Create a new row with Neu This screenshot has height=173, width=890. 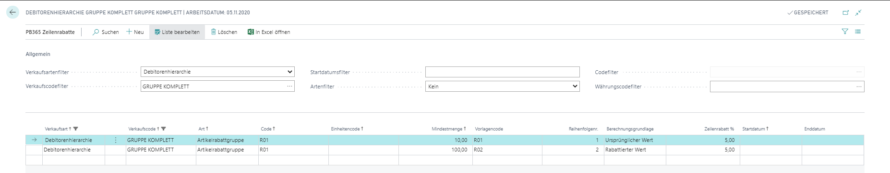click(135, 32)
